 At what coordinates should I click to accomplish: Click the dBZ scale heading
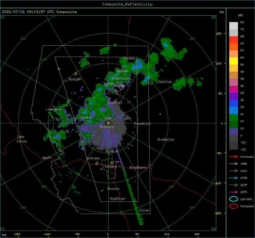coord(240,15)
